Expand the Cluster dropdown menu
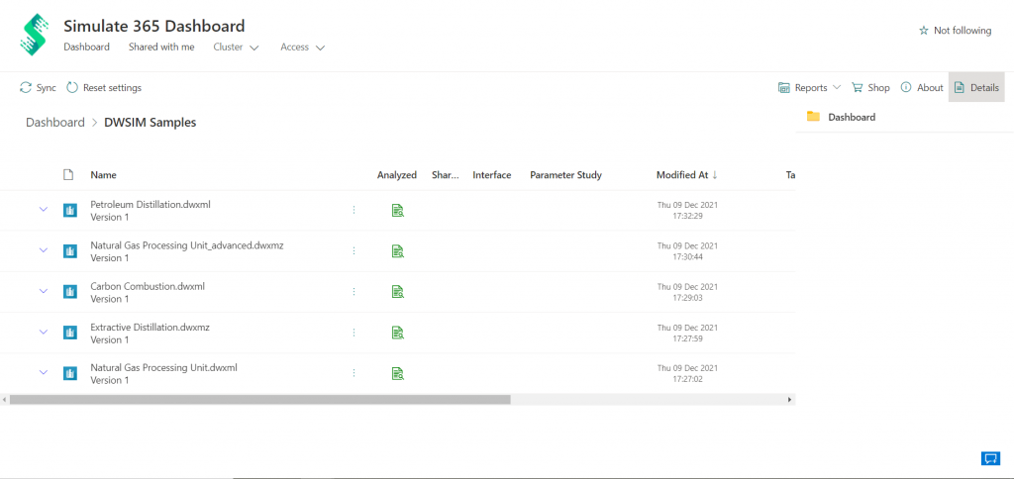Screen dimensions: 1014x479 coord(236,48)
